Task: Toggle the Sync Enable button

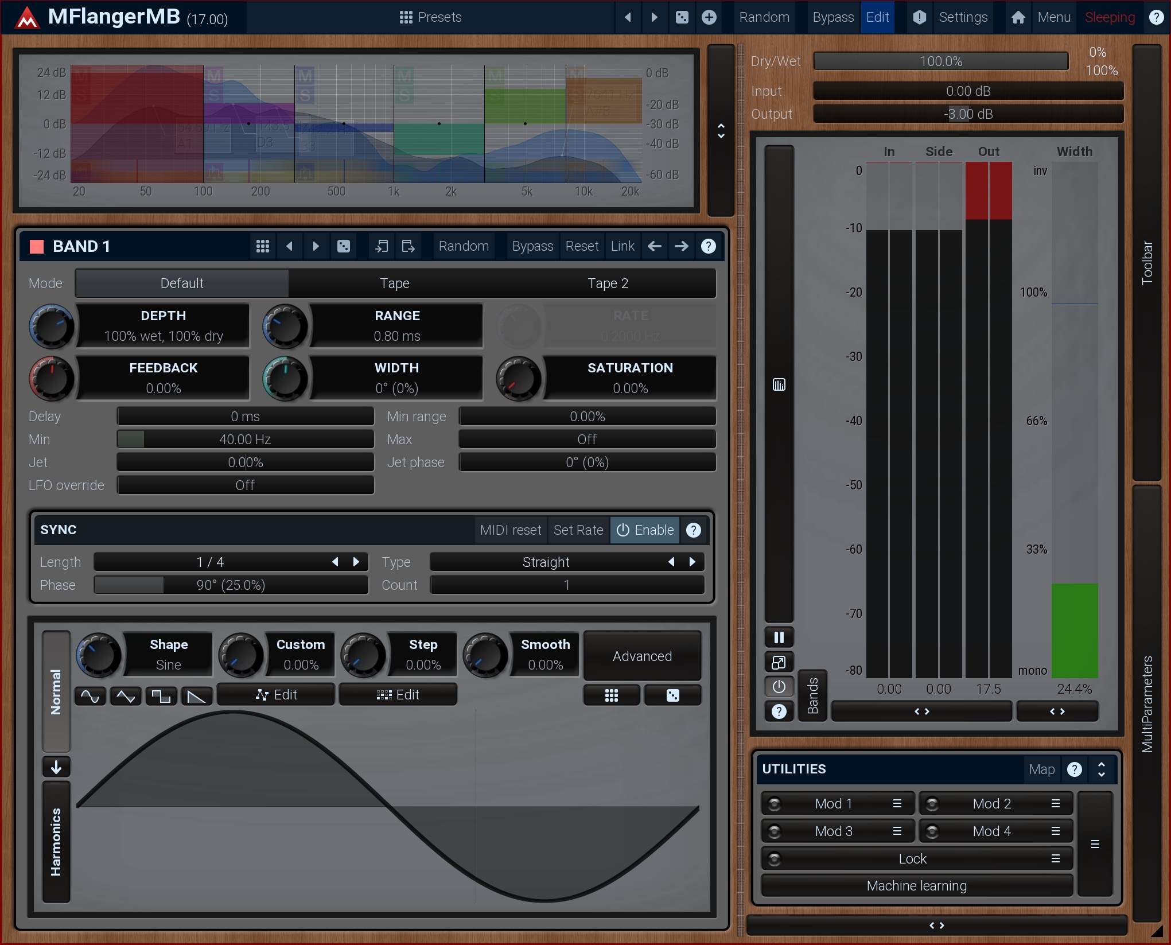Action: point(645,530)
